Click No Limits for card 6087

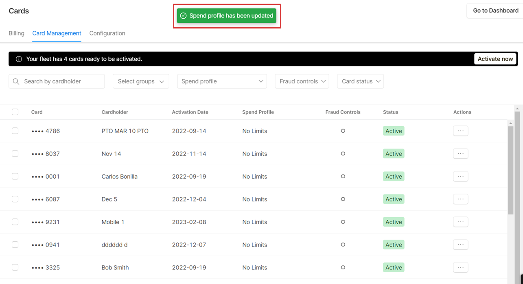point(255,199)
